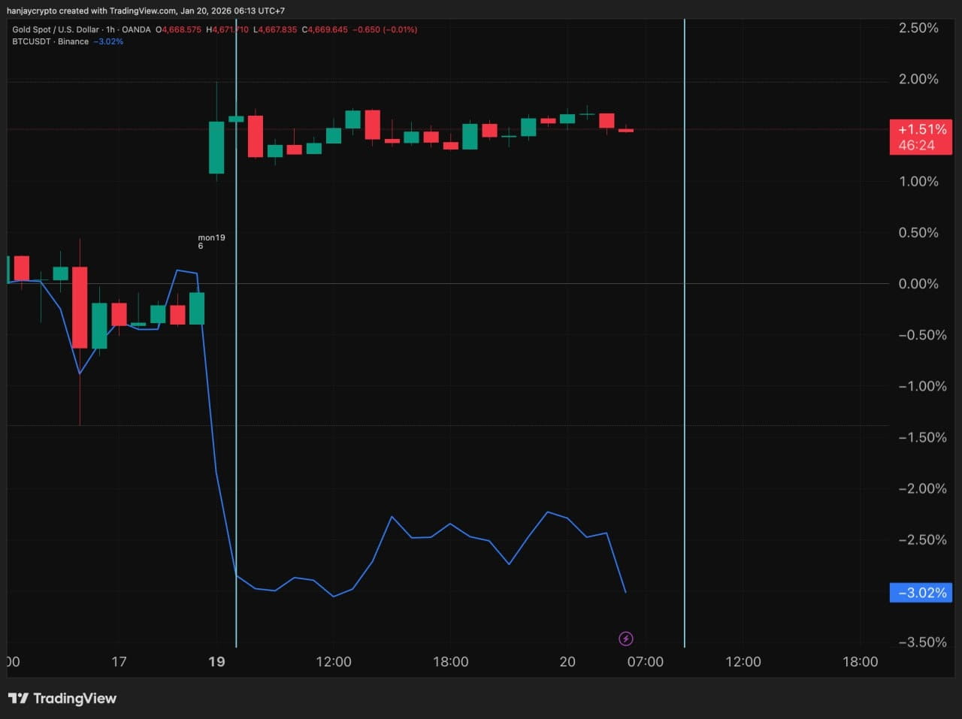The height and width of the screenshot is (719, 962).
Task: Click the red +1.51% price label
Action: pos(921,137)
